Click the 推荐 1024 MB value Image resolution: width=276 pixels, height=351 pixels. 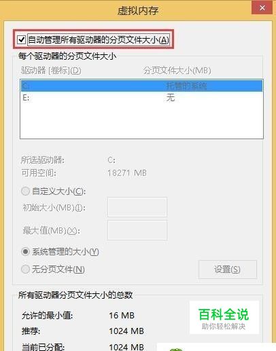(x=126, y=331)
